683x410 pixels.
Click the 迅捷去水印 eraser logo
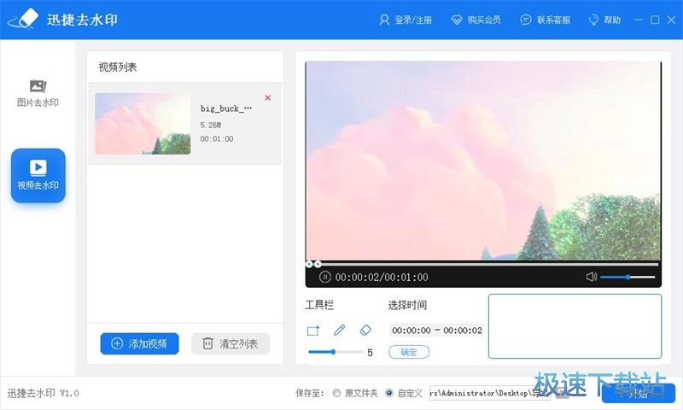pos(24,20)
